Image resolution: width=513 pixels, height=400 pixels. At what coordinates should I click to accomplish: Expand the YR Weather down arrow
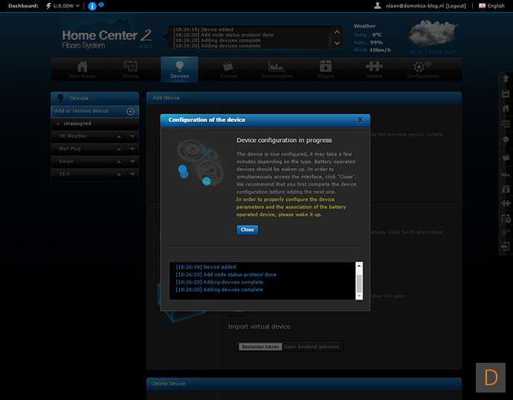click(x=132, y=136)
